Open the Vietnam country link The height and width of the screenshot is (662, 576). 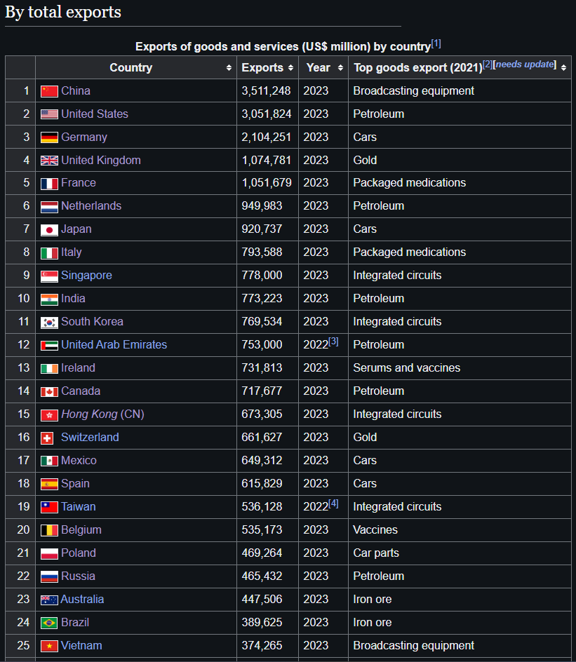click(x=81, y=646)
